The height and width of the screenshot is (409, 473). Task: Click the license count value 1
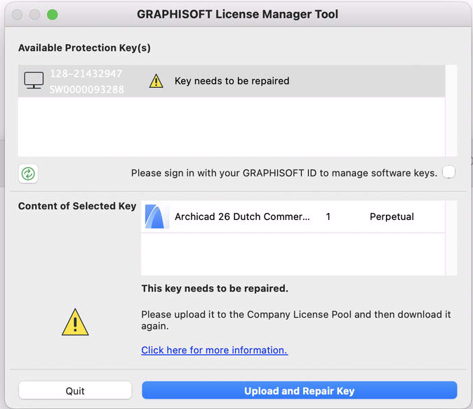click(328, 217)
